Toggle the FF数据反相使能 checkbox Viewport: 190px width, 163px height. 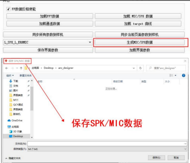tap(8, 9)
